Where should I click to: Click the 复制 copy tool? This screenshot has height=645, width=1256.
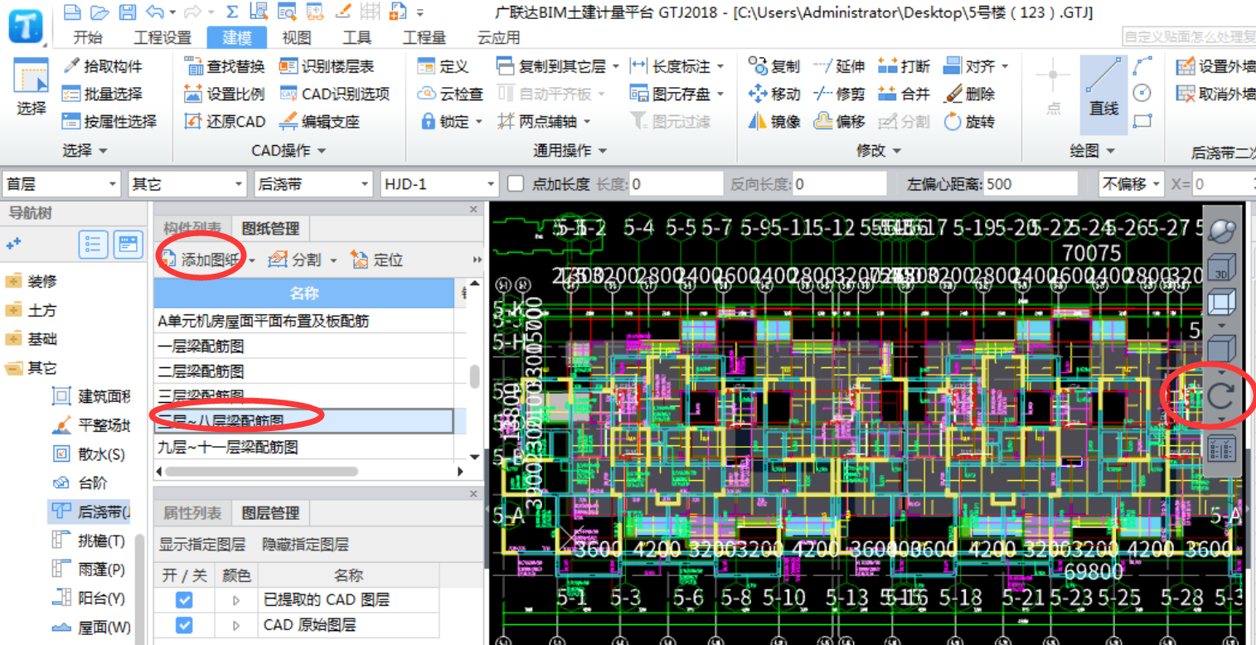pos(774,66)
